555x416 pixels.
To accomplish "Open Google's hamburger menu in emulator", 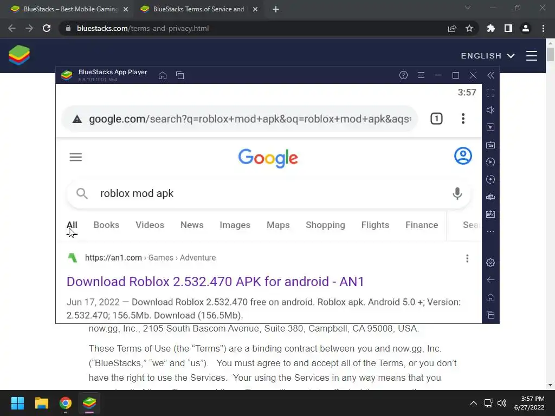I will tap(76, 157).
